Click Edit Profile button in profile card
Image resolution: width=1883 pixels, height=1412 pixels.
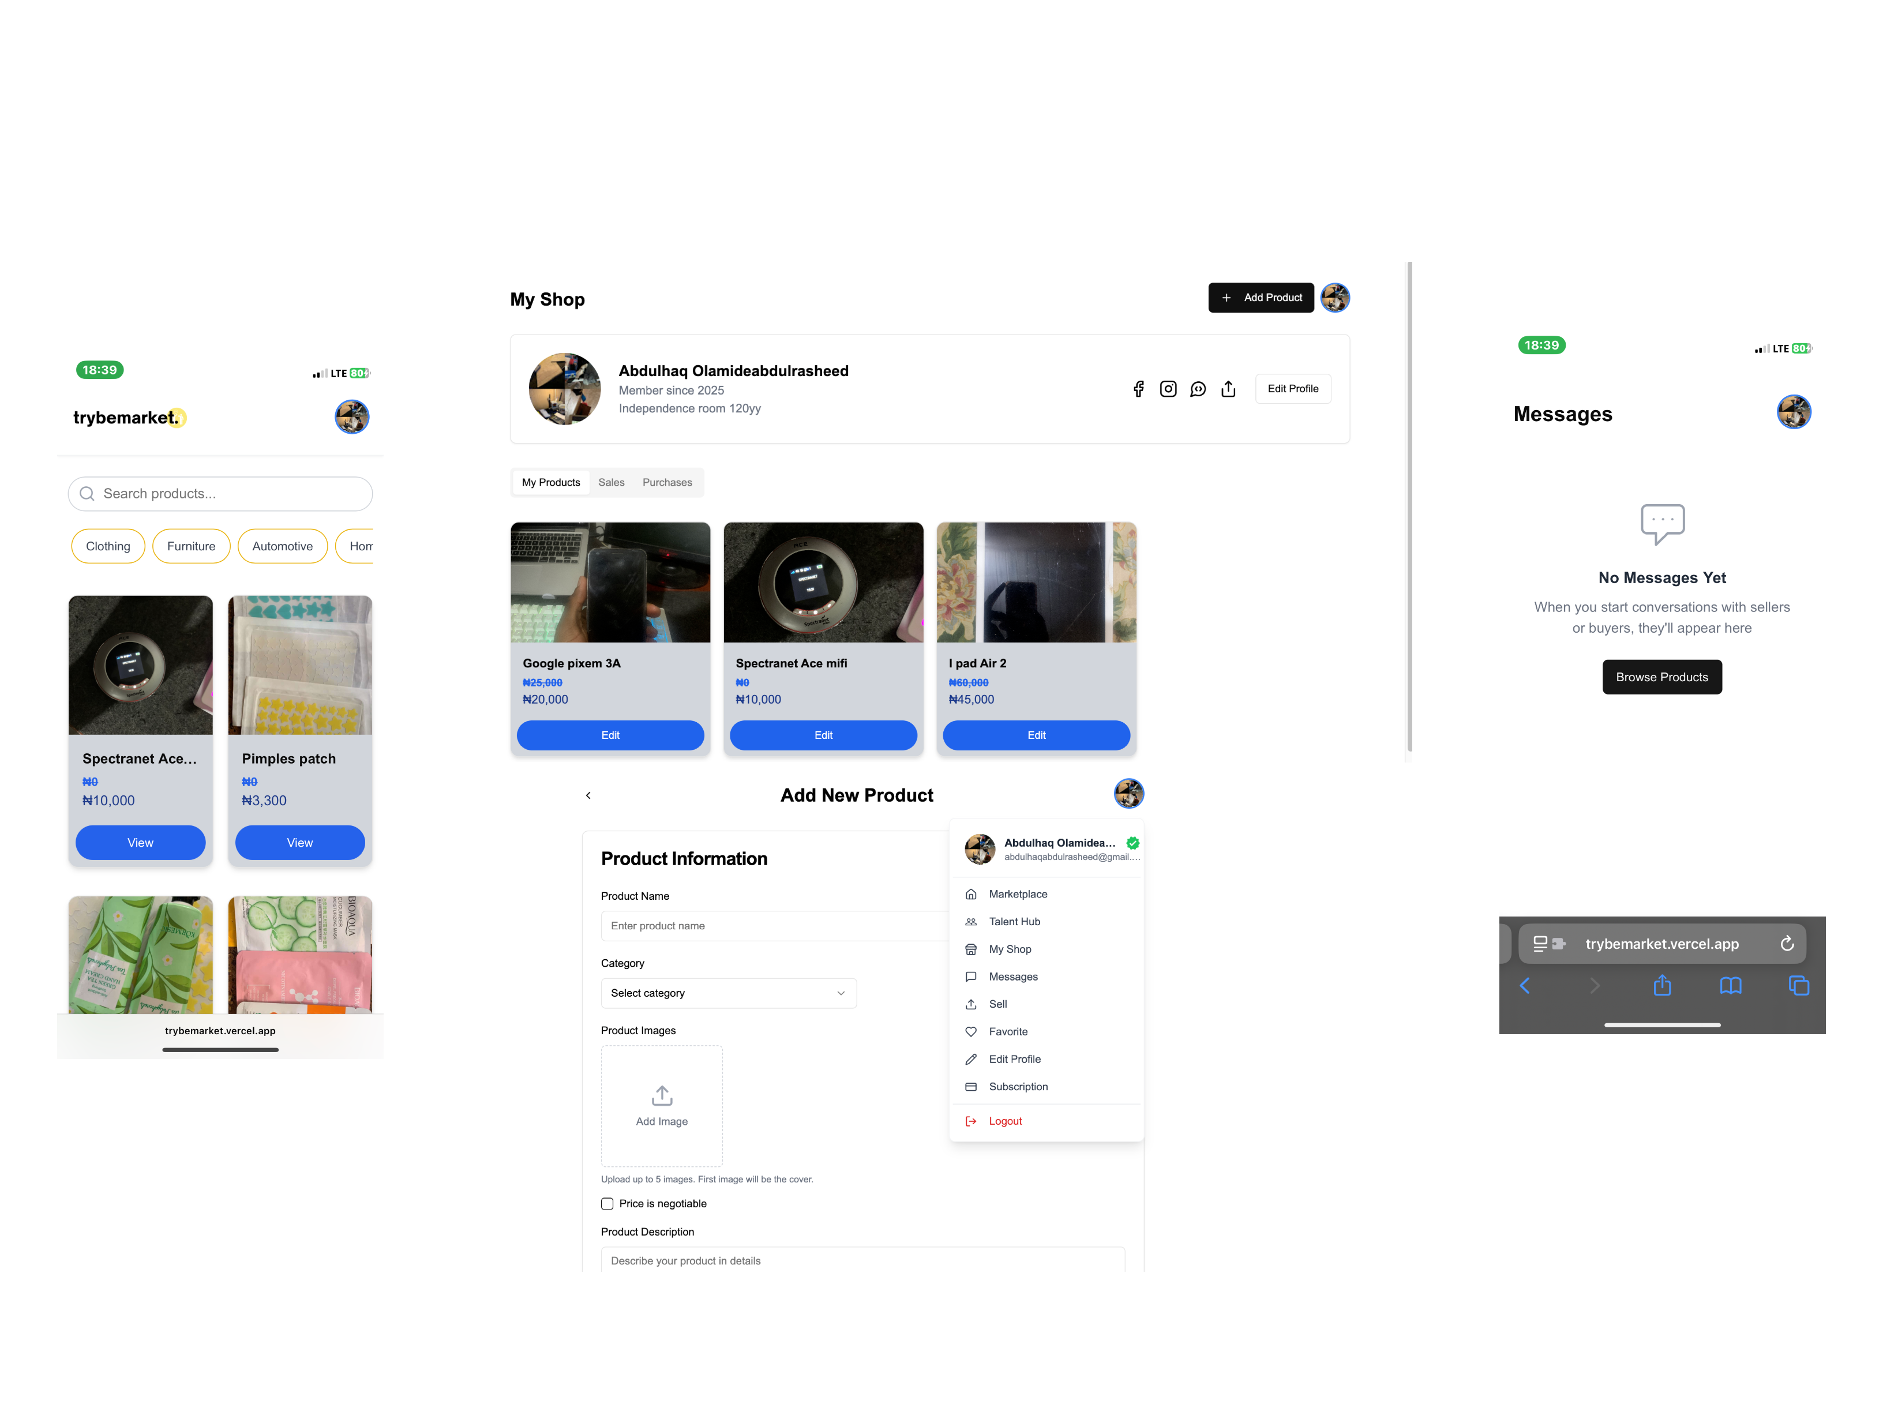1292,389
